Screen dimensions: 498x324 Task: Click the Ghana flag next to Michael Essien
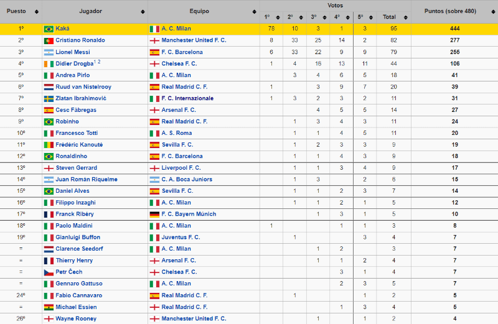[49, 307]
